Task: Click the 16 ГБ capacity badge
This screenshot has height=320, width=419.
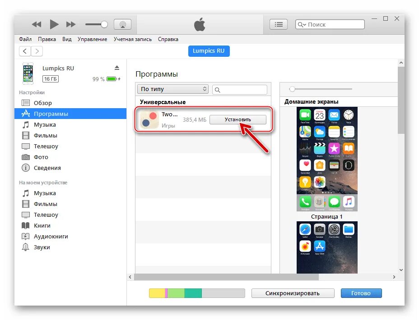Action: coord(51,79)
